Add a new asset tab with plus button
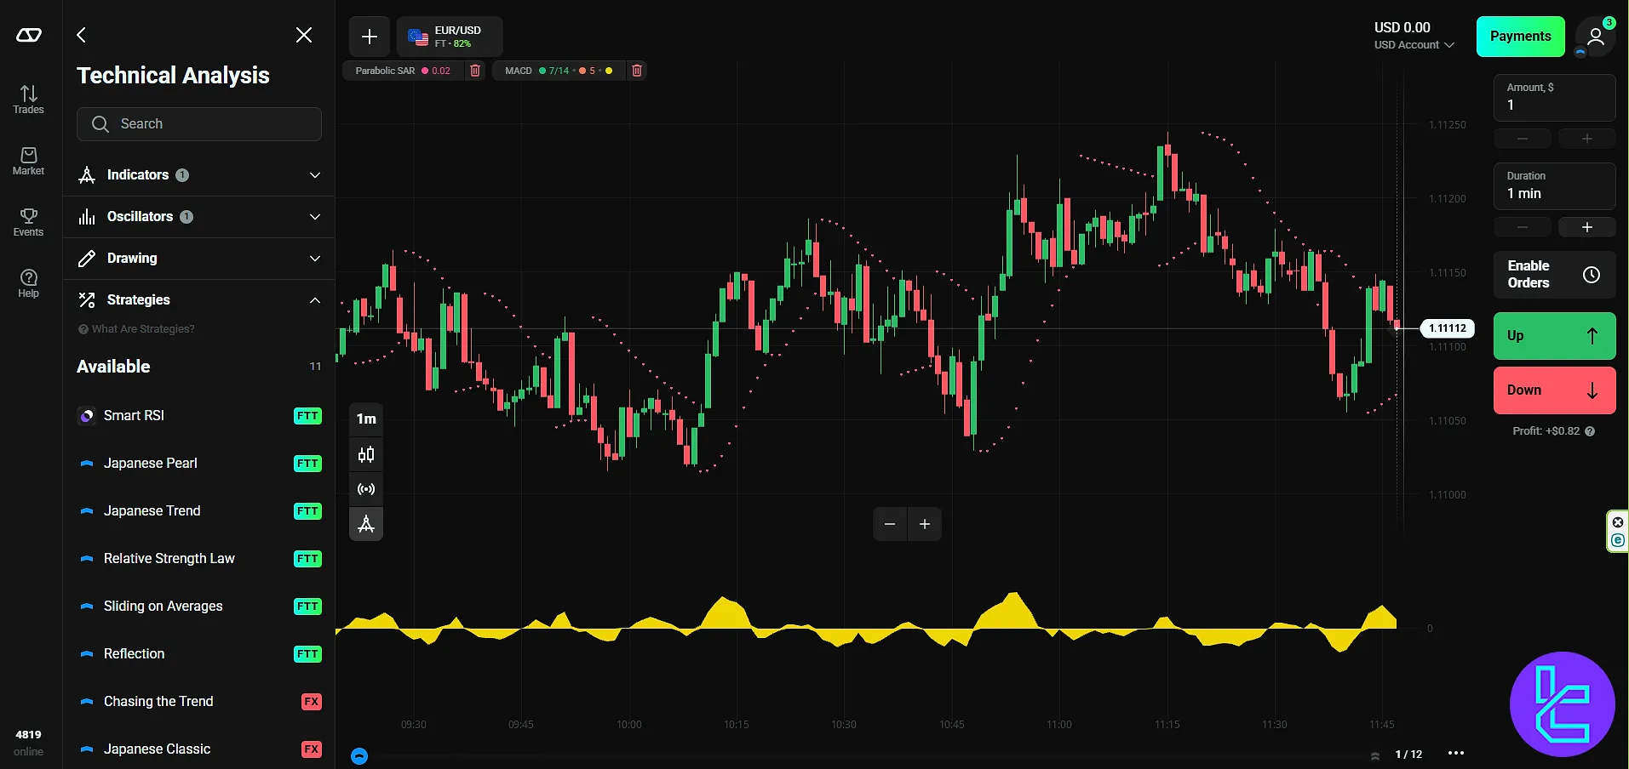The width and height of the screenshot is (1629, 769). pyautogui.click(x=370, y=37)
